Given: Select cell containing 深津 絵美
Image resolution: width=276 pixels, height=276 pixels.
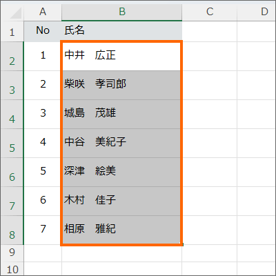Looking at the screenshot, I should (121, 172).
